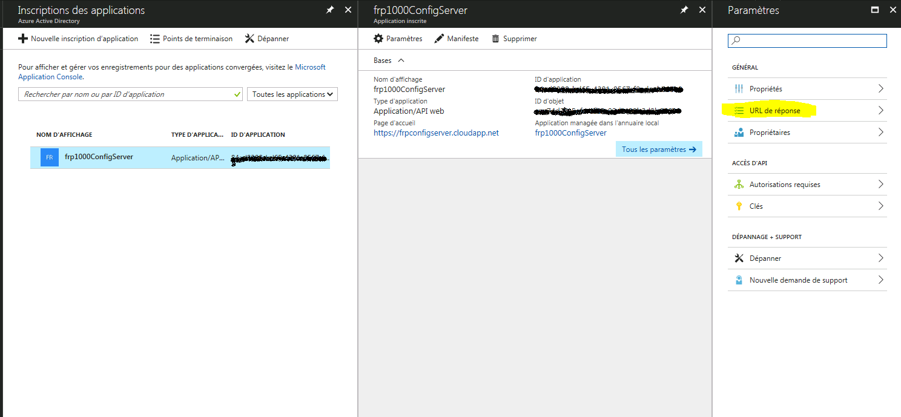Click the plus icon for Nouvelle inscription d'application
The width and height of the screenshot is (901, 417).
pos(23,39)
